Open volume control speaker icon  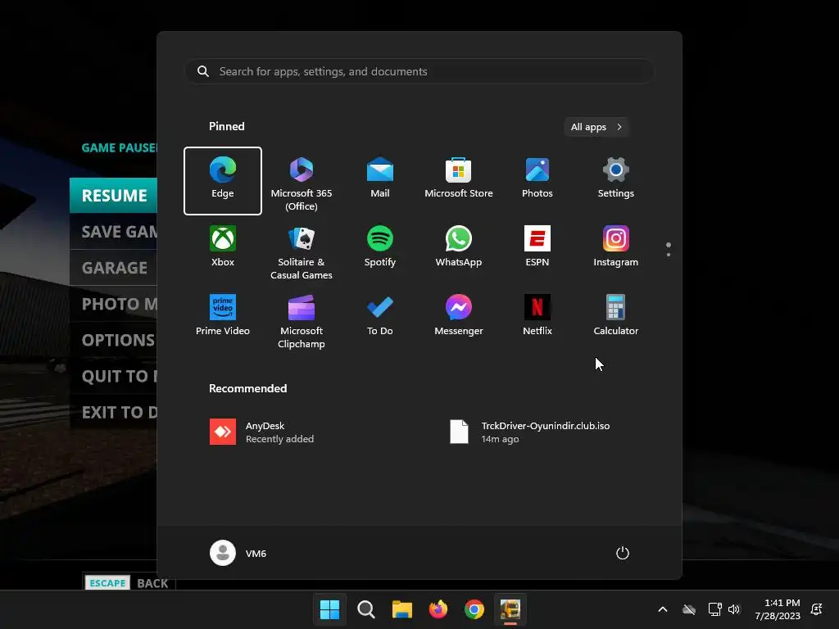coord(734,609)
